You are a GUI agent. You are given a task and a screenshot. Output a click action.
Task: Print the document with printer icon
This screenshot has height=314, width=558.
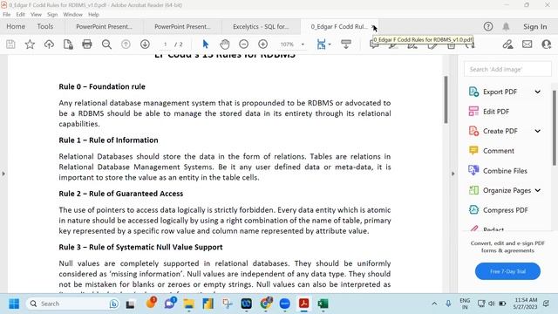[x=87, y=44]
